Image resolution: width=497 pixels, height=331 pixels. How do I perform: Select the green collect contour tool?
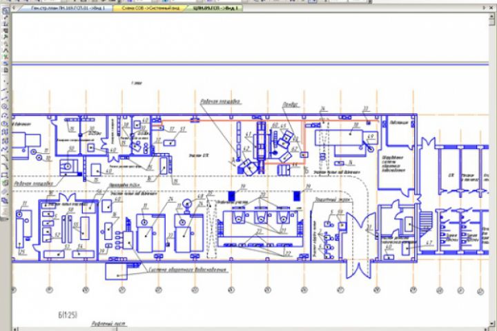(5, 183)
